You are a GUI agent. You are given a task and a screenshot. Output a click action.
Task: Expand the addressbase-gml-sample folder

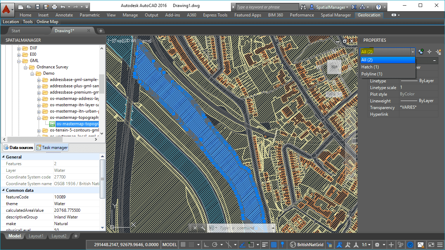[39, 80]
